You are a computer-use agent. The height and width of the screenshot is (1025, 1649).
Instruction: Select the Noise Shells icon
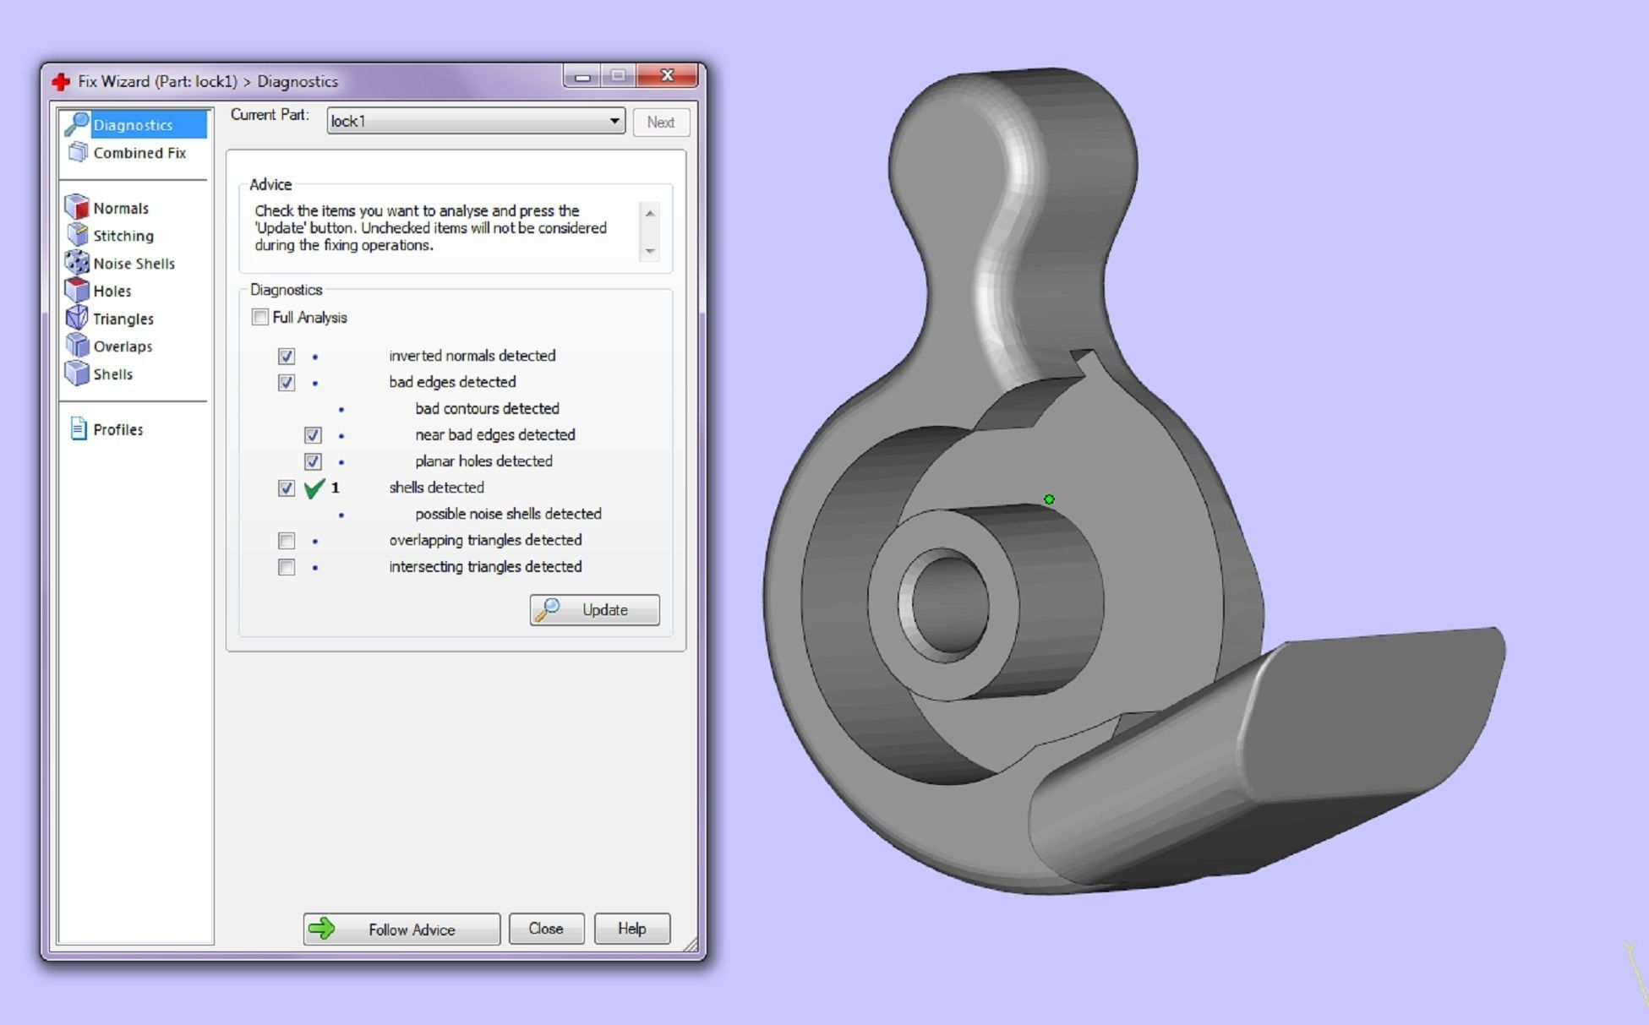pos(77,263)
